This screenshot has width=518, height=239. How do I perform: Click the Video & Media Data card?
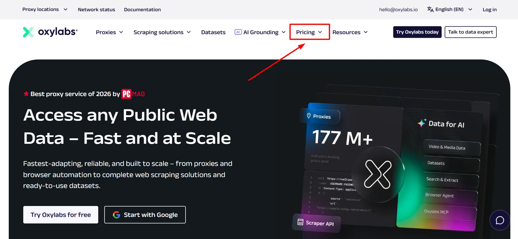tap(452, 147)
